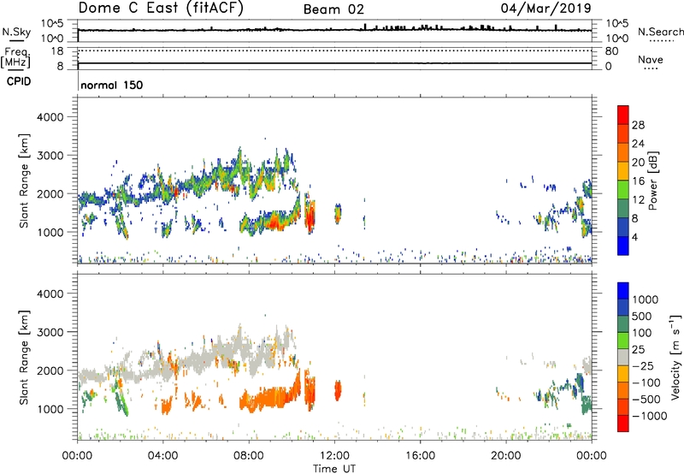
Task: Click the "04/Mar/2019" date label
Action: [545, 8]
